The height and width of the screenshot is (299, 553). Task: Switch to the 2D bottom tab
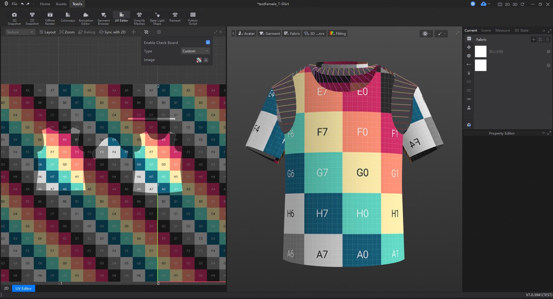[6, 288]
